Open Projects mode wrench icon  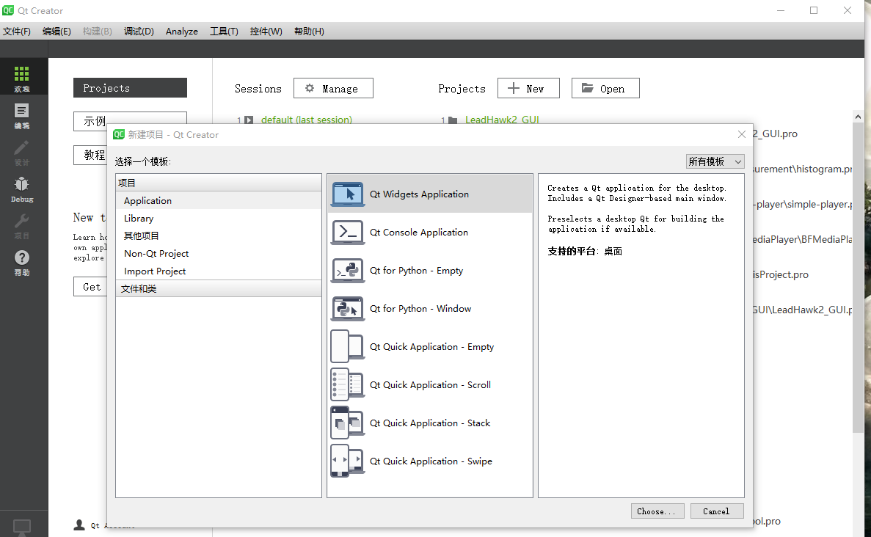(x=22, y=221)
